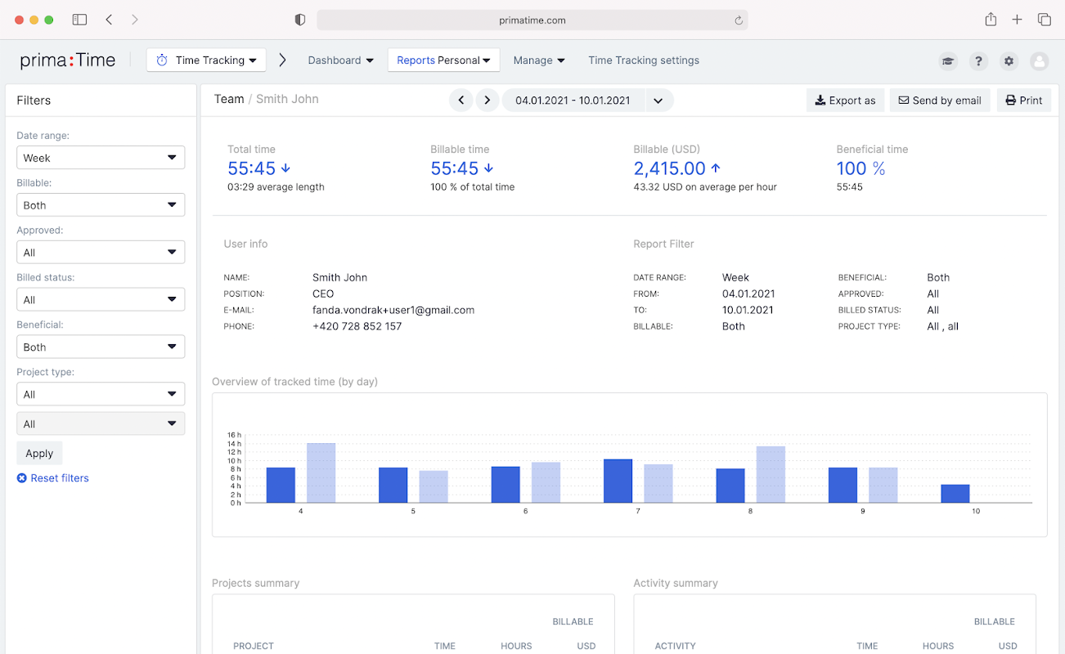The width and height of the screenshot is (1065, 654).
Task: Go to next week with right arrow
Action: click(x=488, y=100)
